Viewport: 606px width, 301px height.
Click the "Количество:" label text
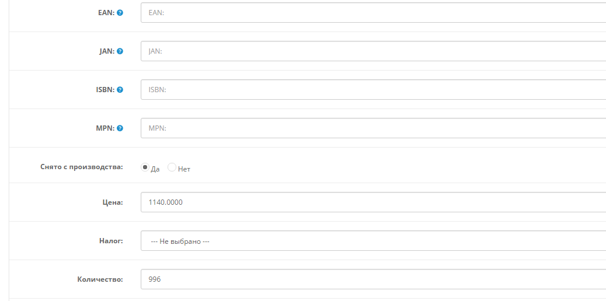pos(100,279)
